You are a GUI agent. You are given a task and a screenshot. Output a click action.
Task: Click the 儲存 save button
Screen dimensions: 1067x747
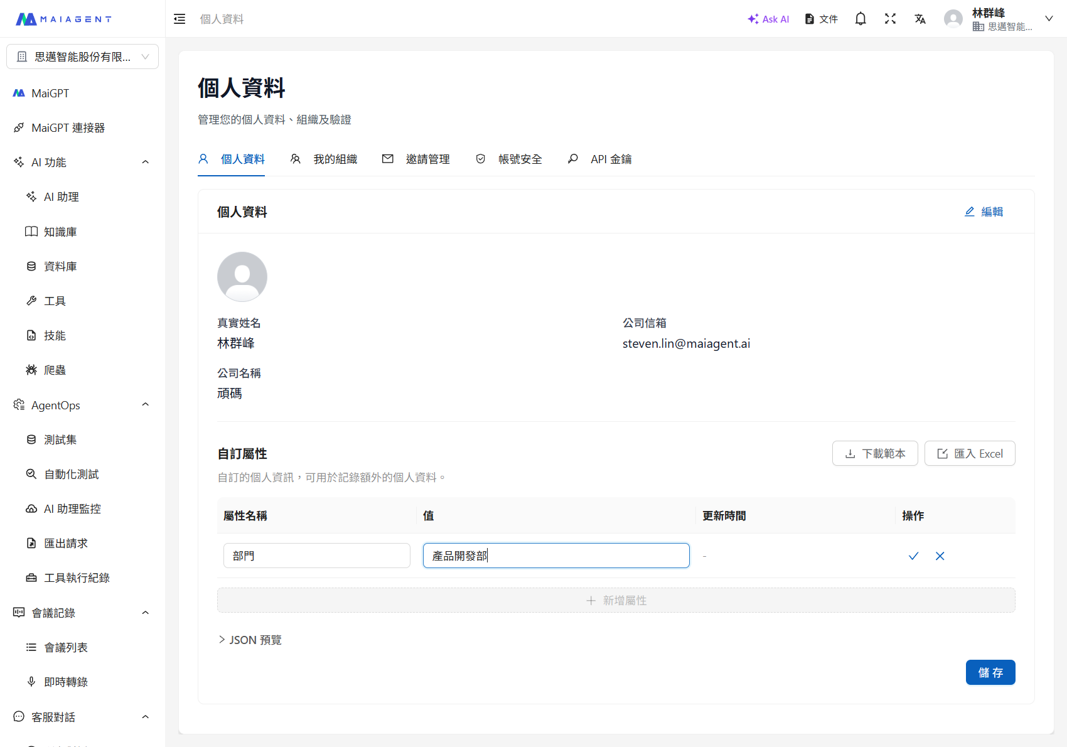click(x=990, y=672)
